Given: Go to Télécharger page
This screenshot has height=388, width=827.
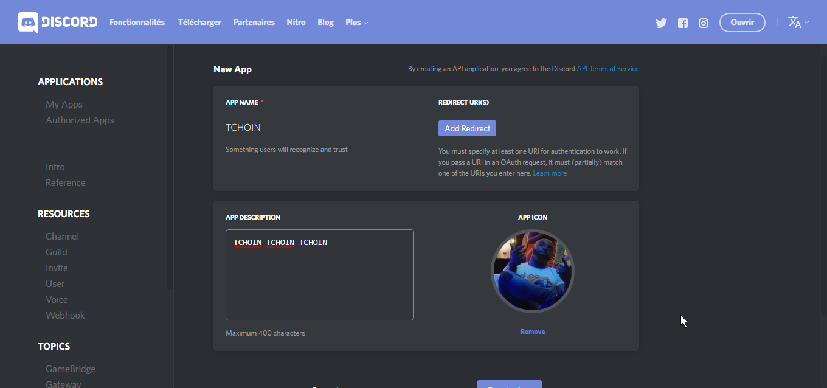Looking at the screenshot, I should coord(199,22).
